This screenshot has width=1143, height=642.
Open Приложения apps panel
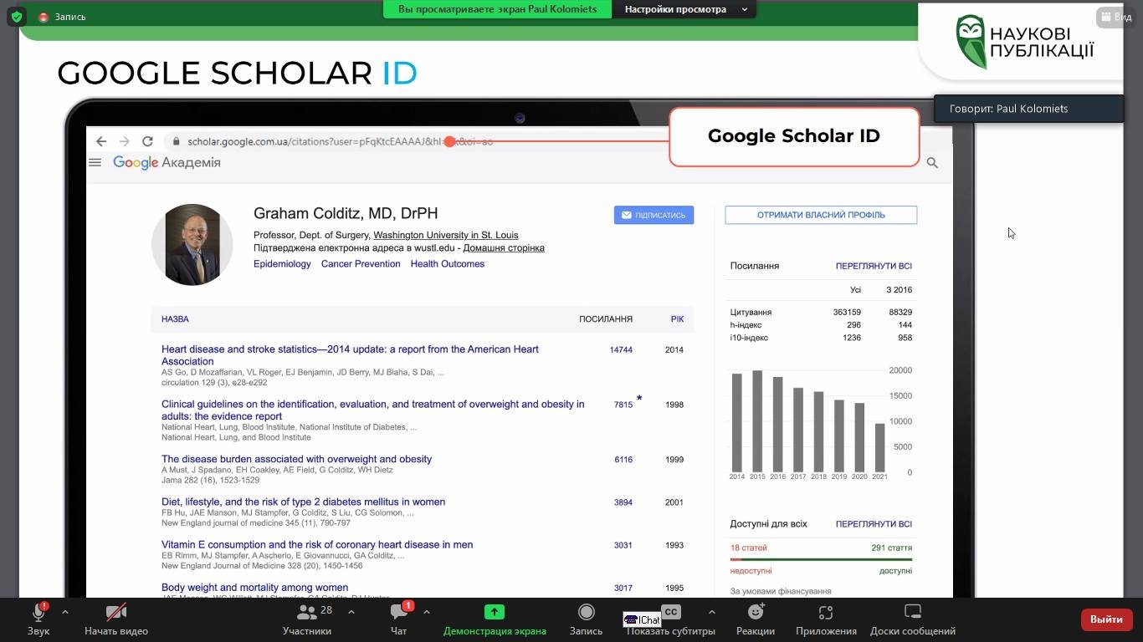(x=826, y=619)
